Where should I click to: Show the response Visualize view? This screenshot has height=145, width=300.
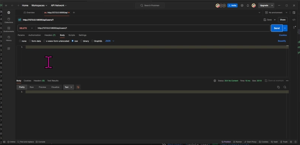click(55, 87)
